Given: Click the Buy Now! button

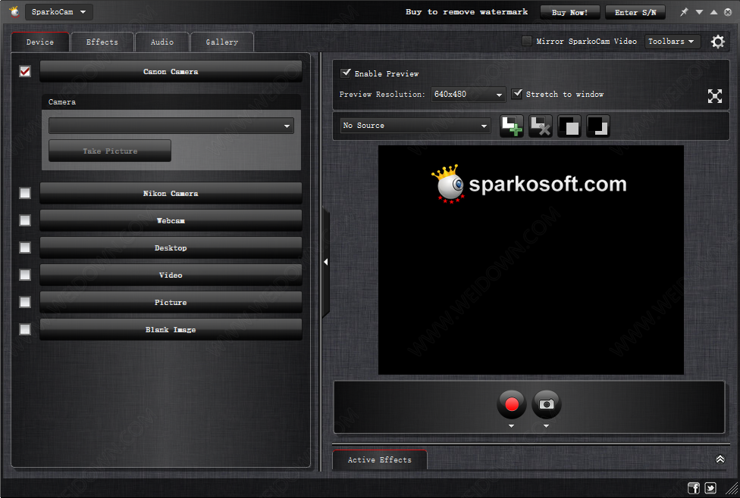Looking at the screenshot, I should coord(569,12).
